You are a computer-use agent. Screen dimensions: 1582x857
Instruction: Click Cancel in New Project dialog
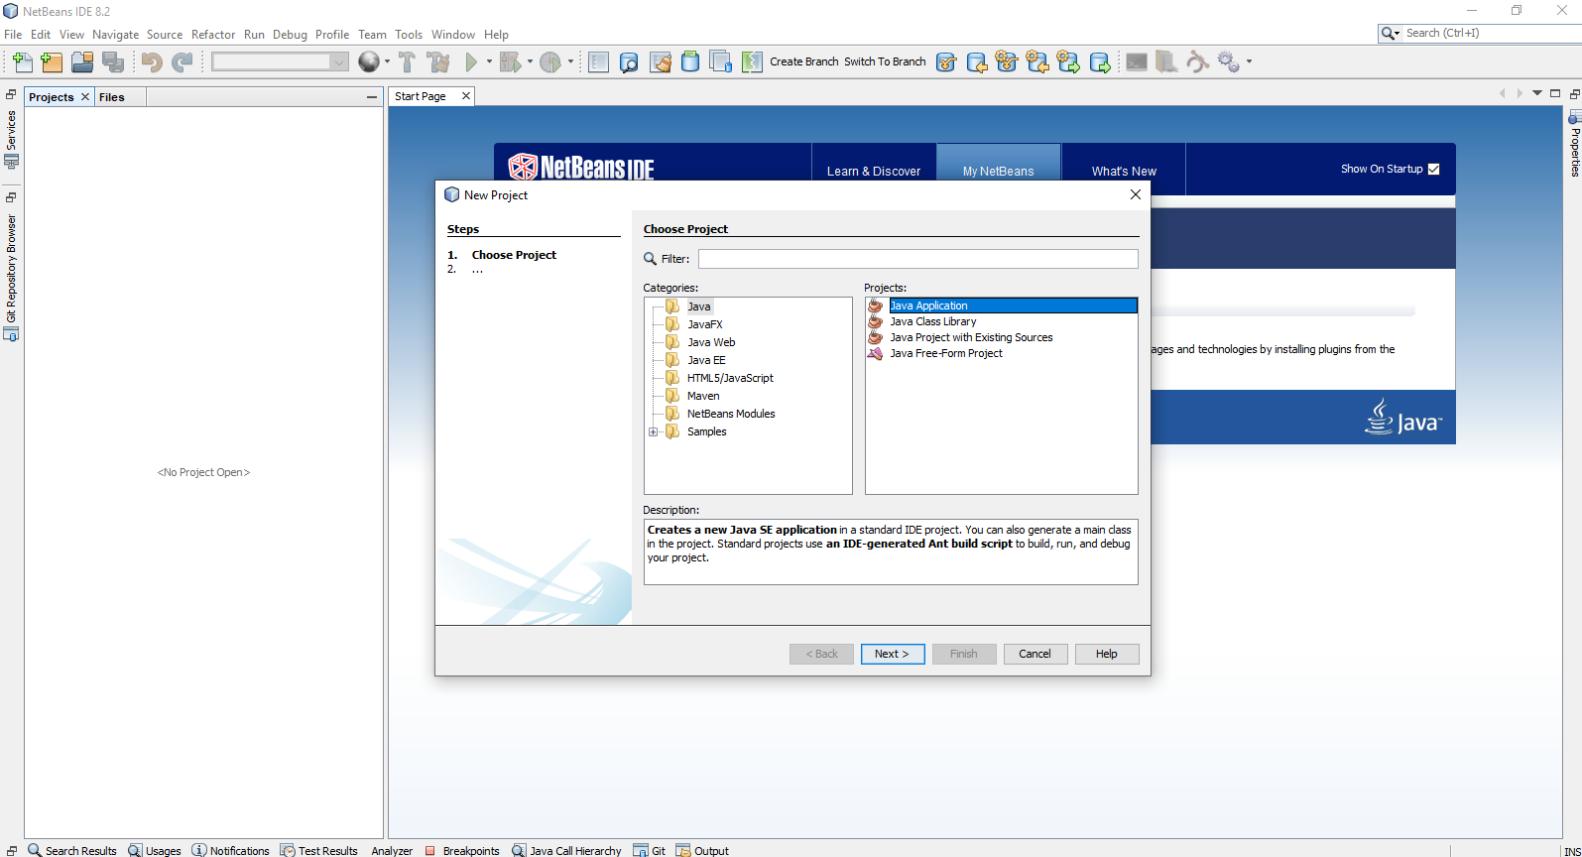click(x=1035, y=654)
